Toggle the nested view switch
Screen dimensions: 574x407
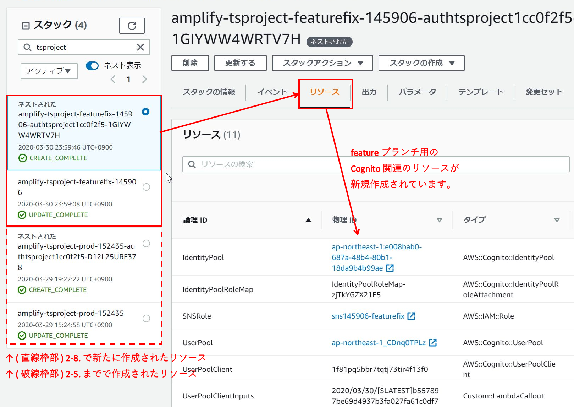92,66
